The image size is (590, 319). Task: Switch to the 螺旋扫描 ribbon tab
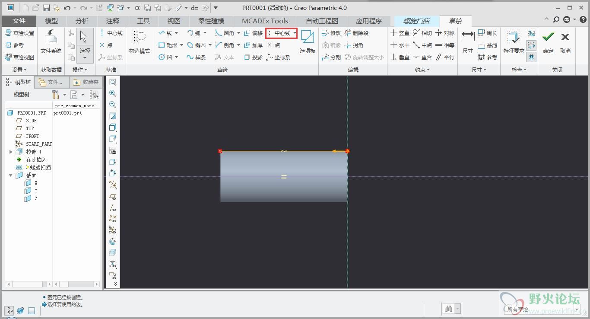[416, 21]
